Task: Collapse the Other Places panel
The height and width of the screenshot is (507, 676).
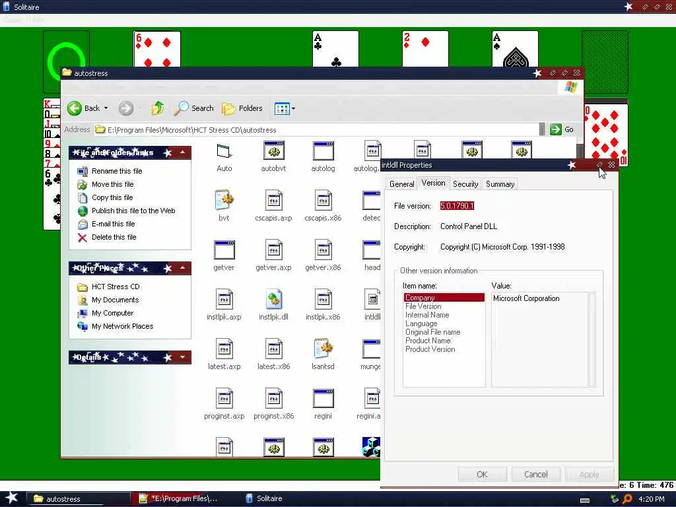Action: coord(183,268)
